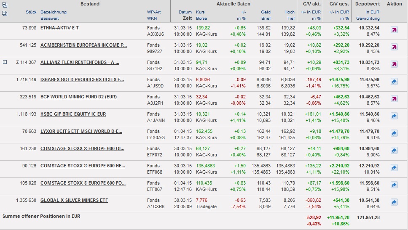
Task: Open GLOBAL X SILVER MINERS ETF link
Action: coord(74,200)
